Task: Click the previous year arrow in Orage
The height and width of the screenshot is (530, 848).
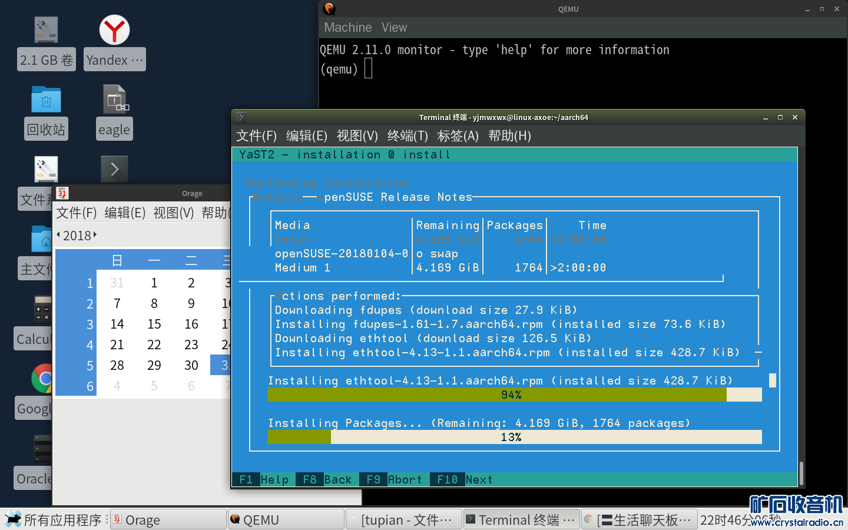Action: pyautogui.click(x=58, y=235)
